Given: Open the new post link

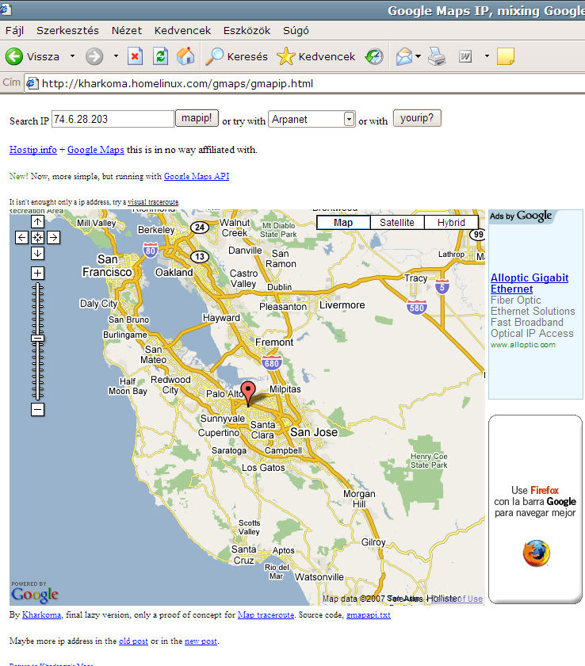Looking at the screenshot, I should click(x=201, y=641).
